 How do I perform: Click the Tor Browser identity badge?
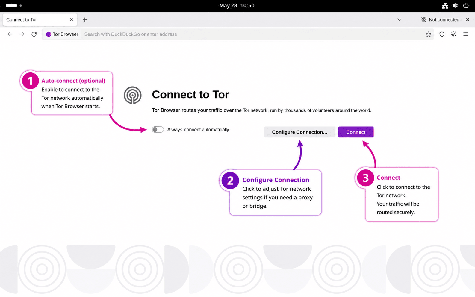pos(62,34)
